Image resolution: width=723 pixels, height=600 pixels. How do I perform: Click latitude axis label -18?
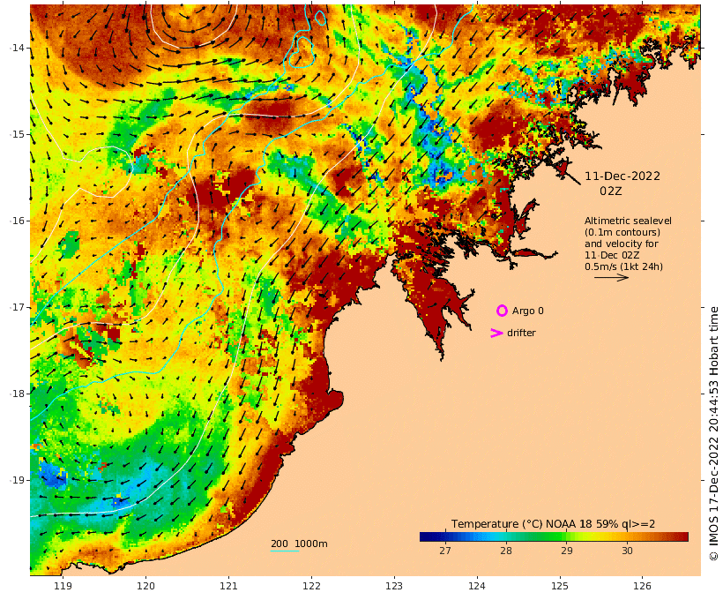click(18, 394)
